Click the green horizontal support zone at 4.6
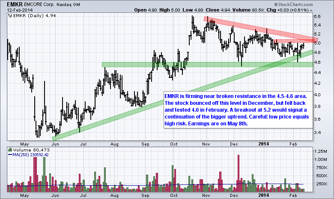 coord(208,65)
